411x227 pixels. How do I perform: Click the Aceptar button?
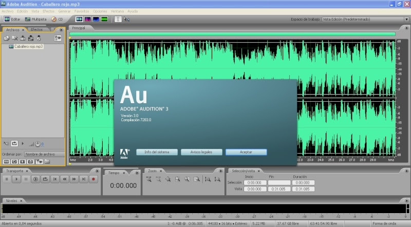click(x=246, y=152)
